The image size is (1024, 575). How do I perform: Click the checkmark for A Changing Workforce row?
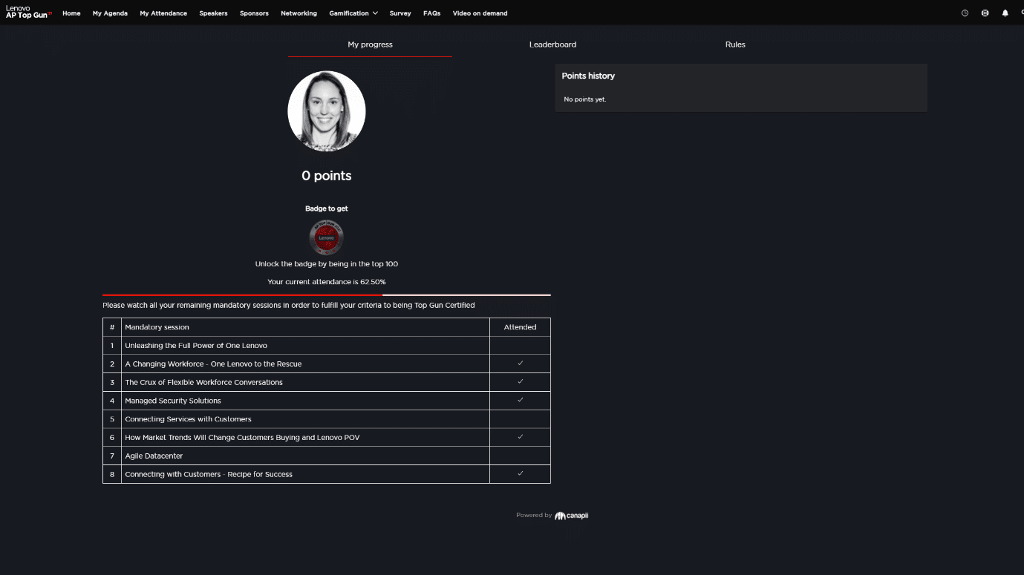(x=521, y=364)
